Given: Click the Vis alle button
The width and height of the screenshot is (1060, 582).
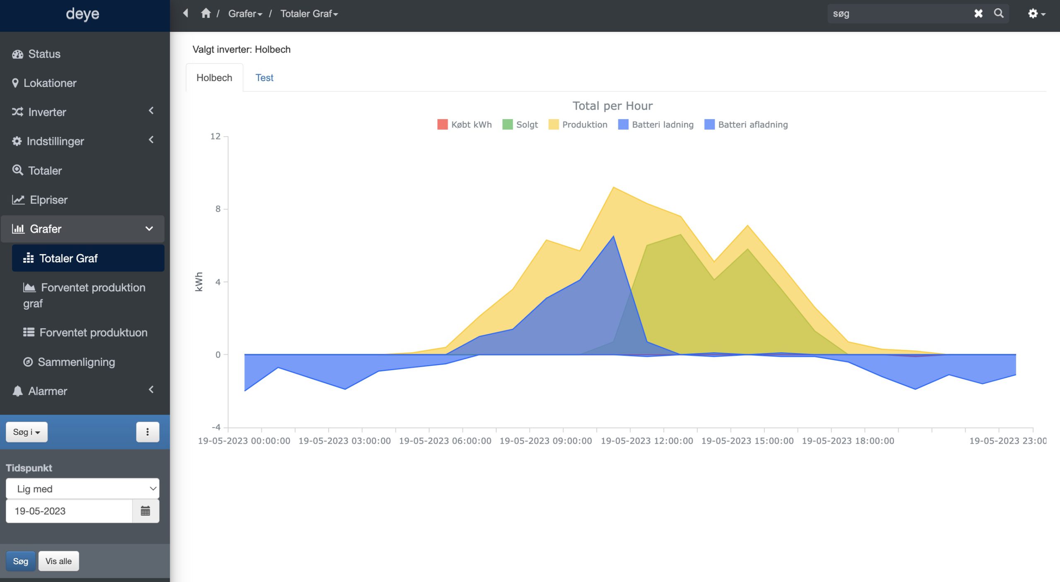Looking at the screenshot, I should (58, 561).
